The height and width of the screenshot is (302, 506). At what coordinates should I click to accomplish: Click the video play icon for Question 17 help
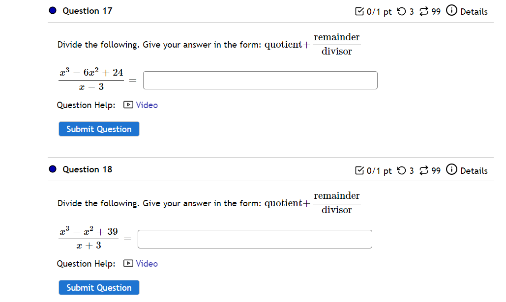[x=127, y=105]
